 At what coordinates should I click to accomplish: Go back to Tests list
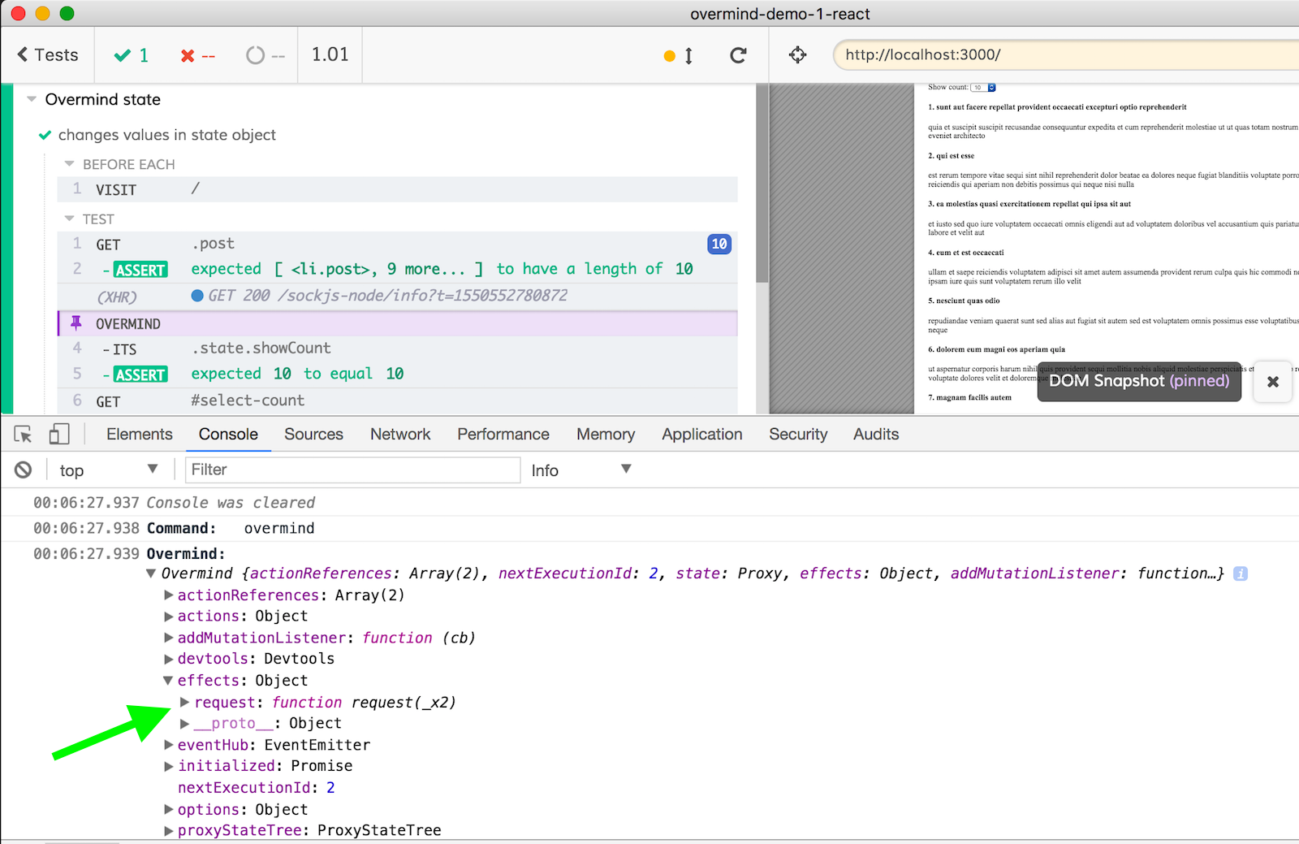pos(48,55)
